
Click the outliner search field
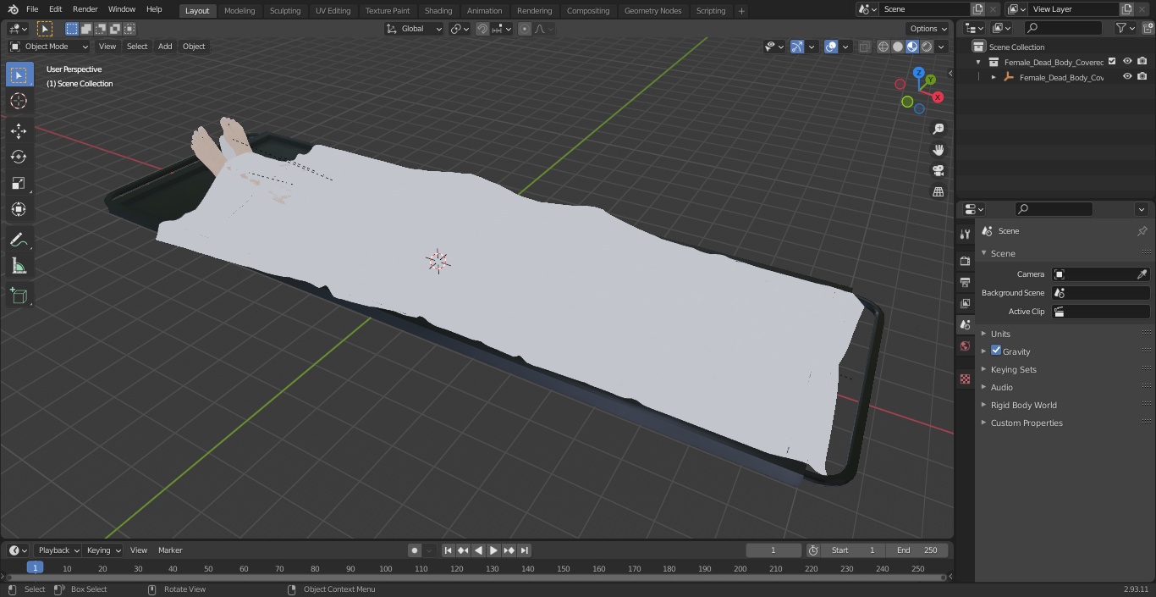[x=1063, y=28]
